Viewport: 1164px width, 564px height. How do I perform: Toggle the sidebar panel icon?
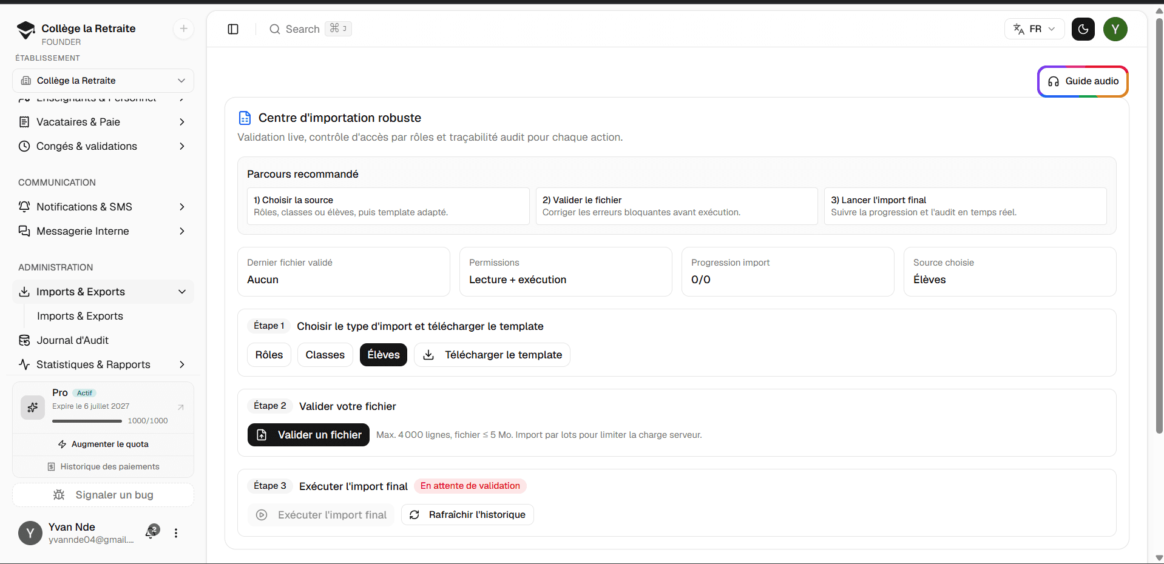pyautogui.click(x=233, y=29)
